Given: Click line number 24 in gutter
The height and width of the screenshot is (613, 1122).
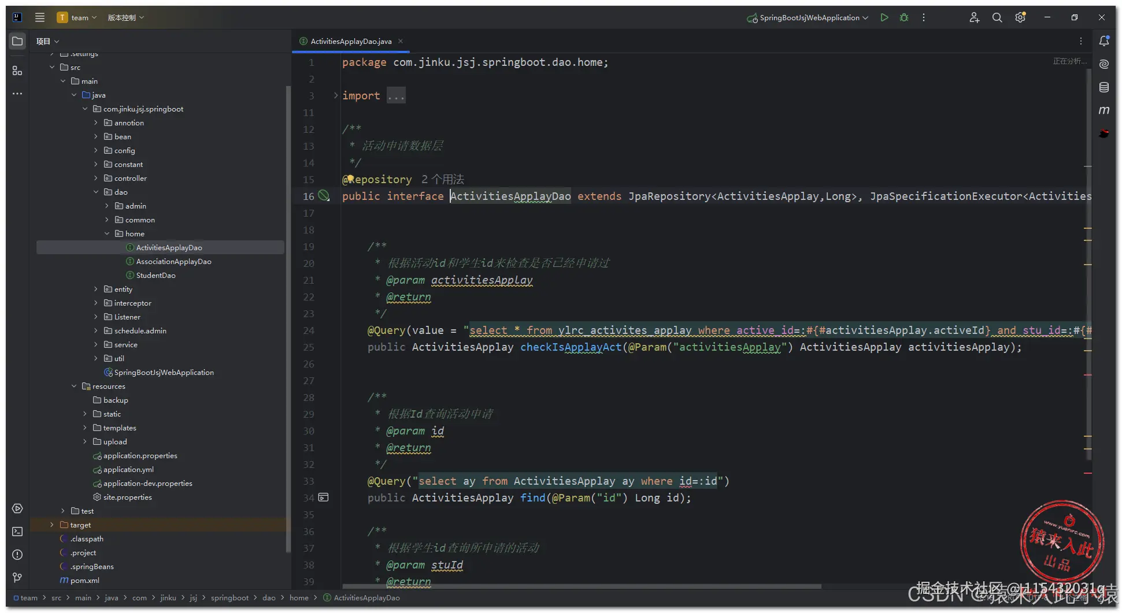Looking at the screenshot, I should click(309, 330).
